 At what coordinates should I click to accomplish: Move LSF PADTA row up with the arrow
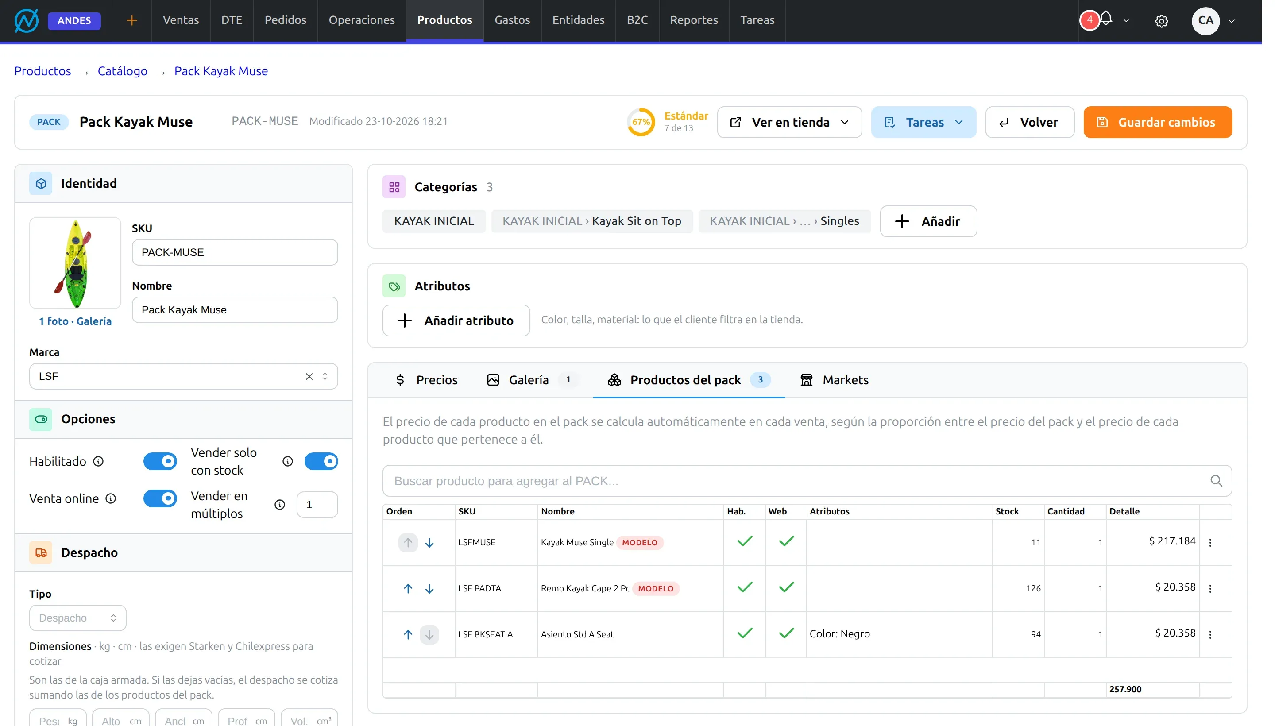408,588
